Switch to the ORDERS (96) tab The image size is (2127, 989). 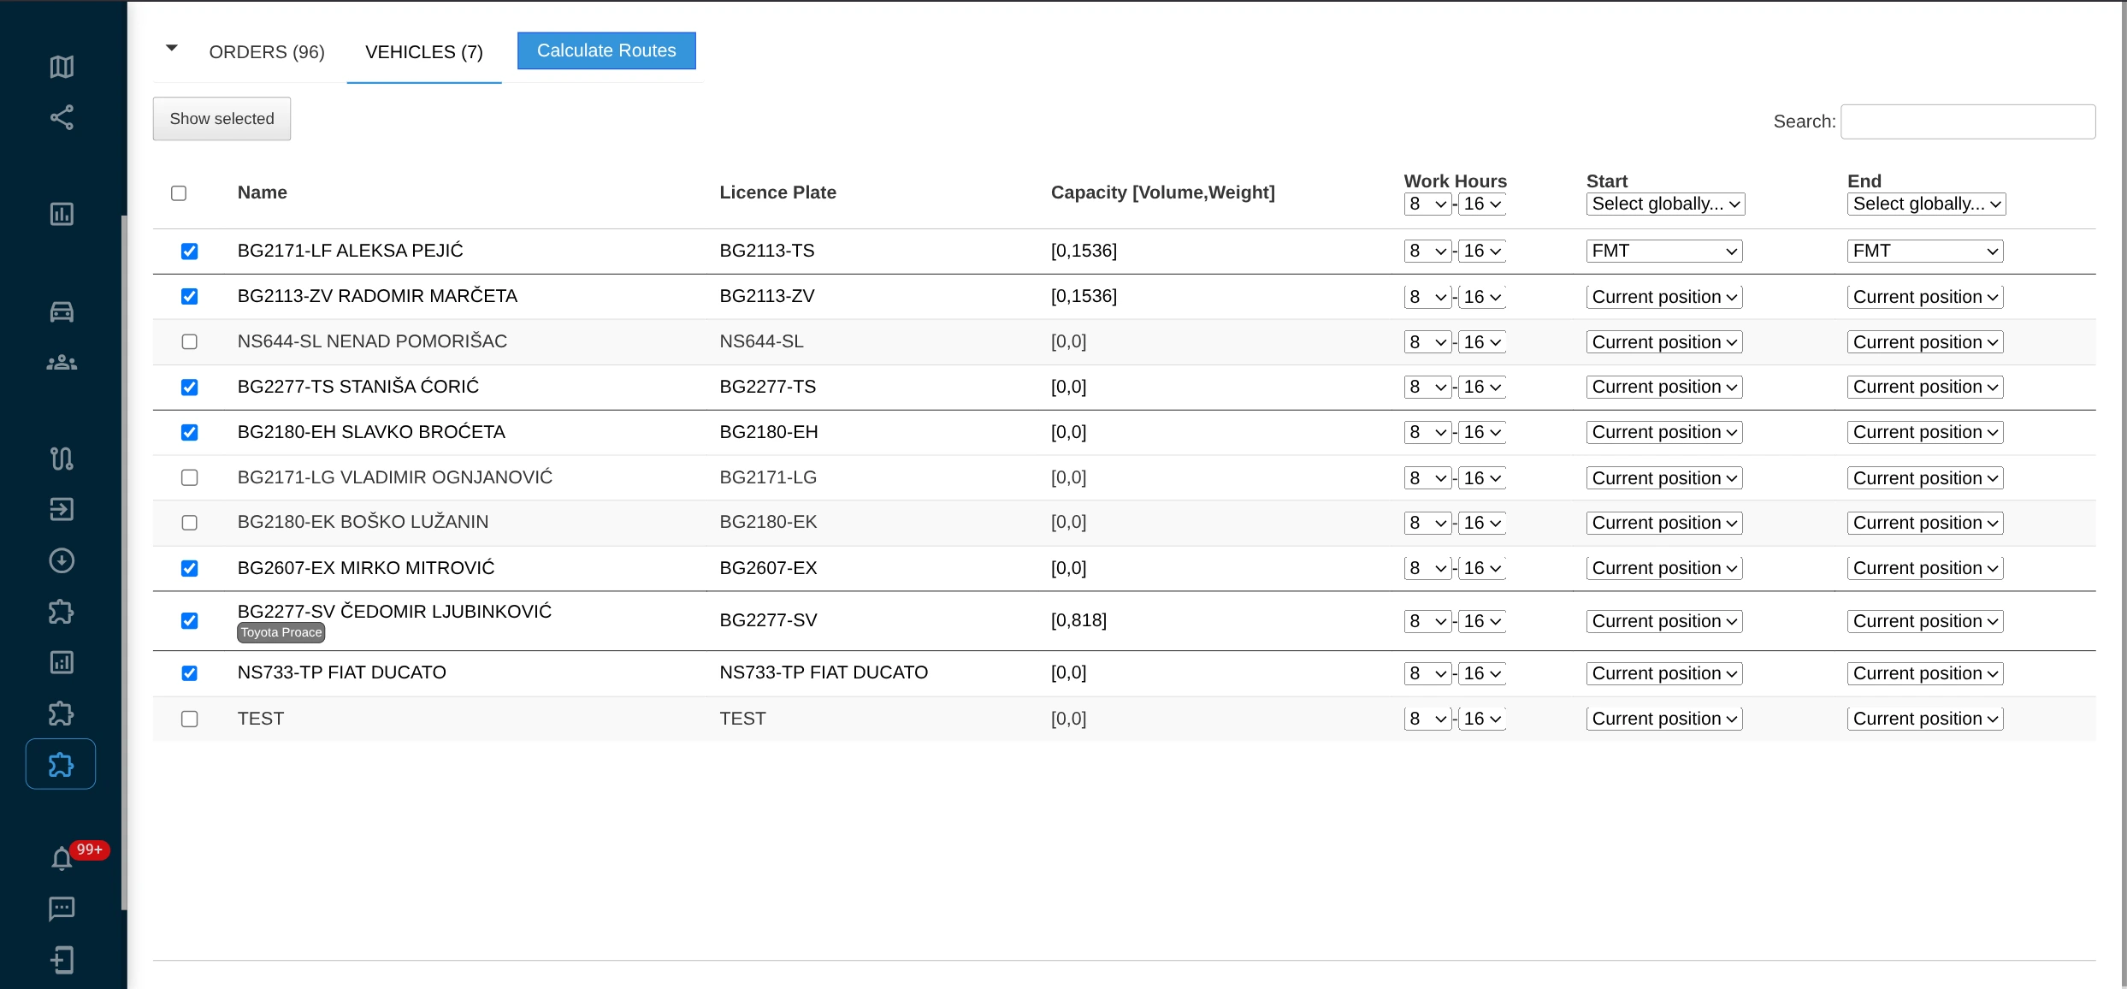point(267,52)
